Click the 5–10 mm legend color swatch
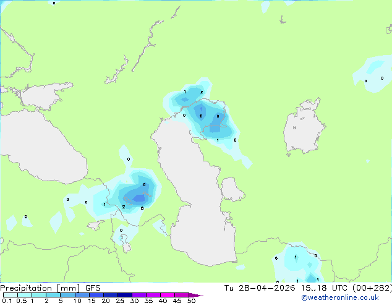 click(x=67, y=295)
